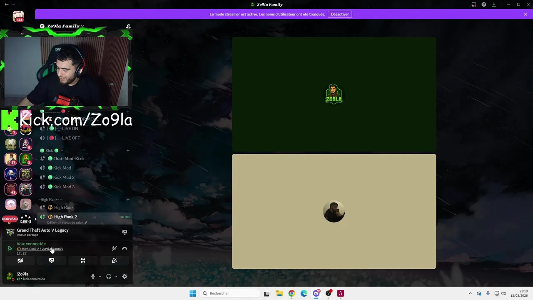Click the green download update icon

(x=494, y=5)
